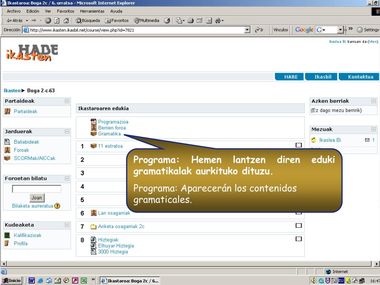The image size is (380, 285).
Task: Open the Programazioa PDF icon
Action: (x=94, y=122)
